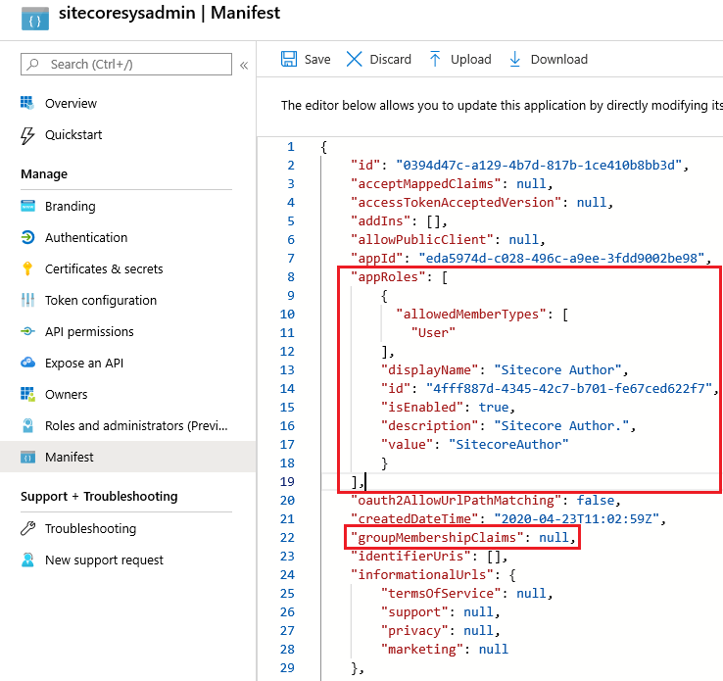This screenshot has height=681, width=723.
Task: Click the Token configuration bars icon
Action: [27, 300]
